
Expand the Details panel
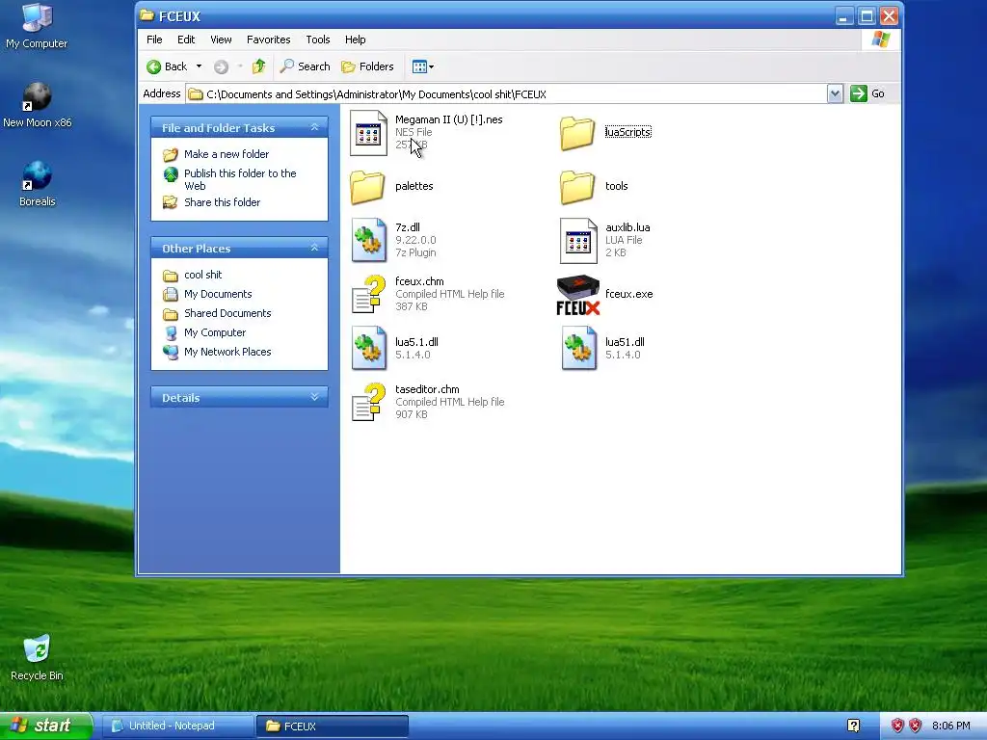tap(315, 398)
